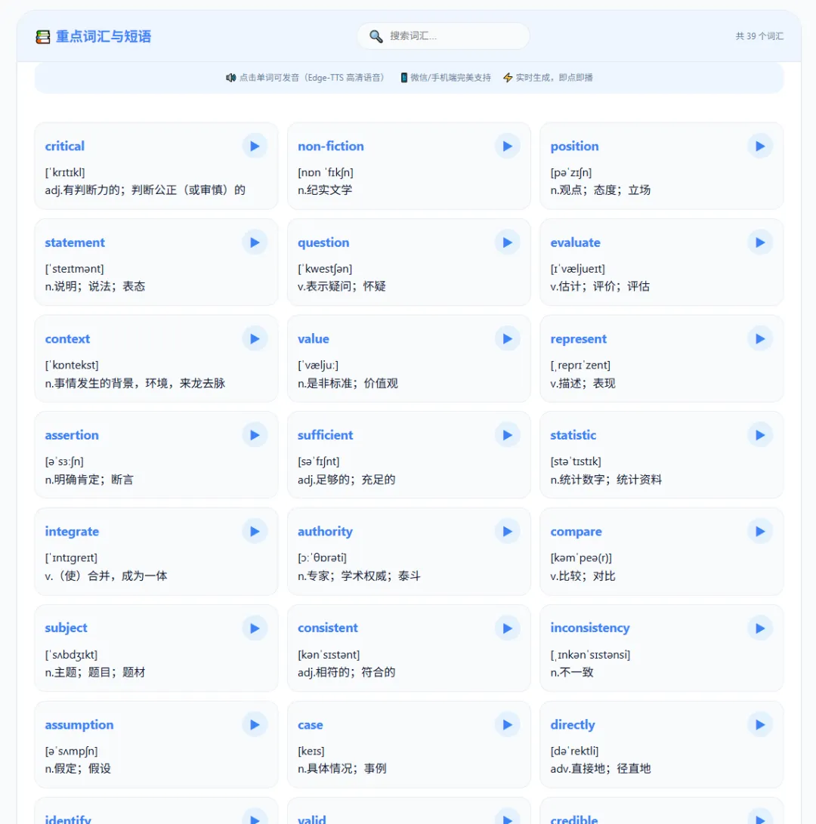816x824 pixels.
Task: Play pronunciation of authority
Action: (508, 531)
